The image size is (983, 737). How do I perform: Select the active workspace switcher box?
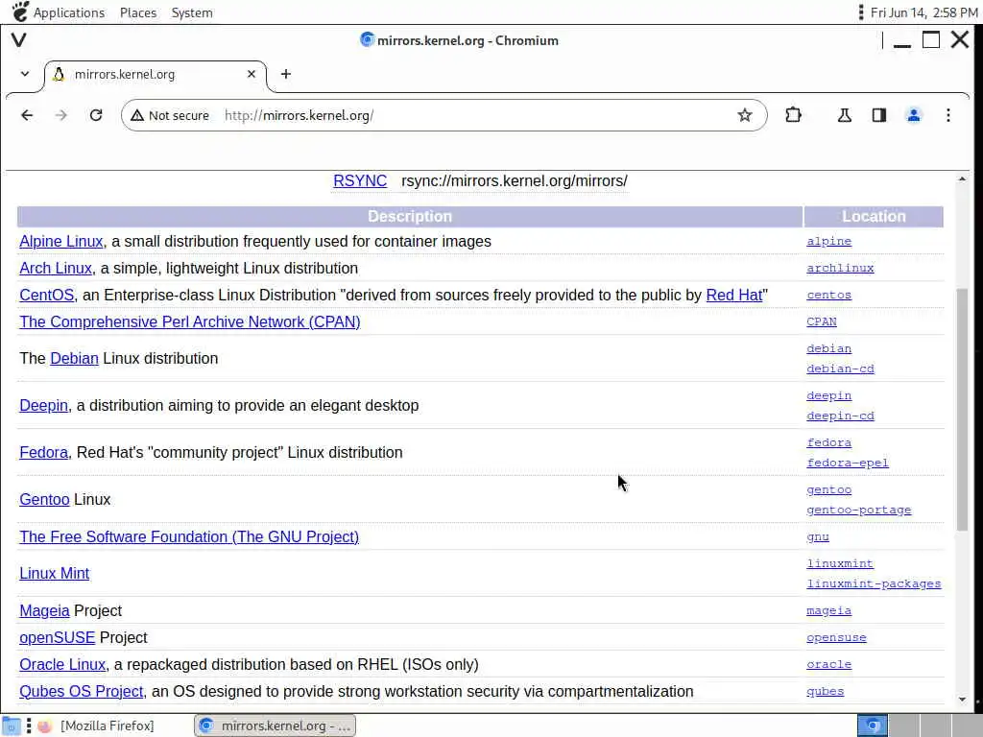point(872,725)
